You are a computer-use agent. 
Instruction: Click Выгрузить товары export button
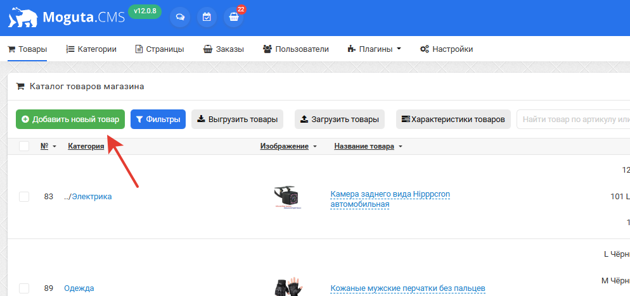[x=237, y=119]
